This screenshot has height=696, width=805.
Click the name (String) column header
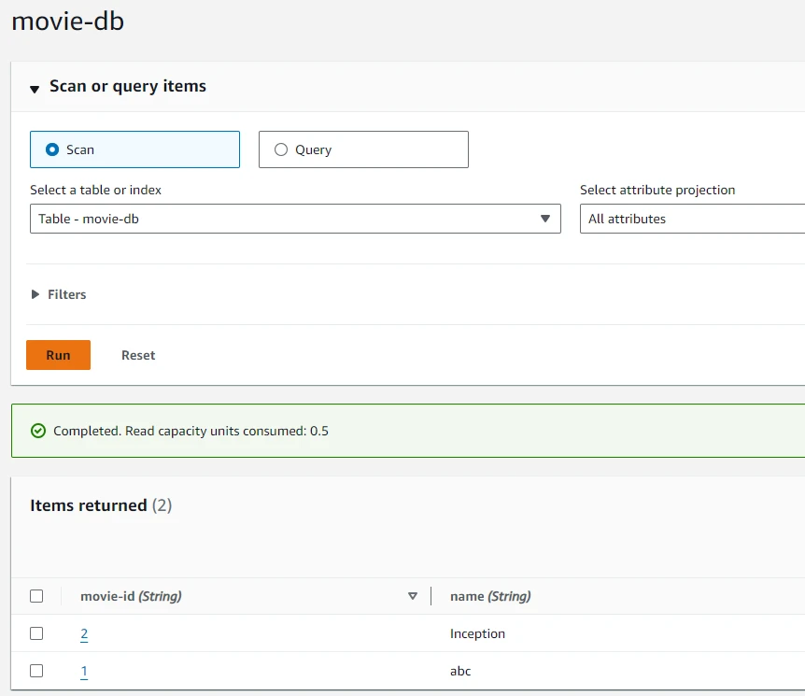pyautogui.click(x=490, y=596)
